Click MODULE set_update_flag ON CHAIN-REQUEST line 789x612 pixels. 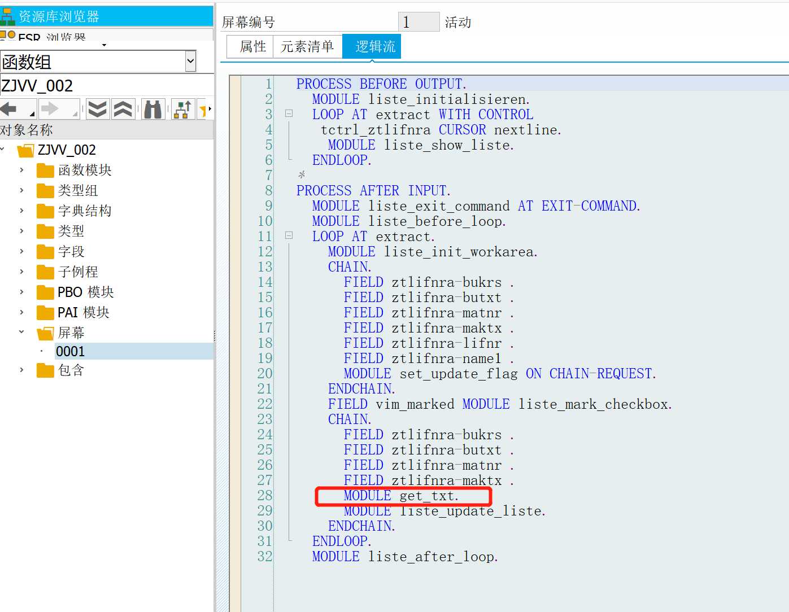tap(500, 373)
